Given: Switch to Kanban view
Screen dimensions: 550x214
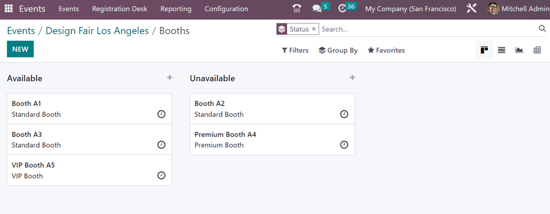Looking at the screenshot, I should (484, 50).
